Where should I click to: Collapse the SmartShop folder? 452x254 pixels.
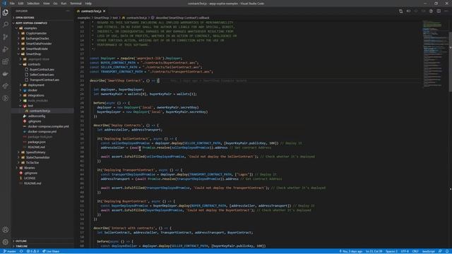click(42, 54)
